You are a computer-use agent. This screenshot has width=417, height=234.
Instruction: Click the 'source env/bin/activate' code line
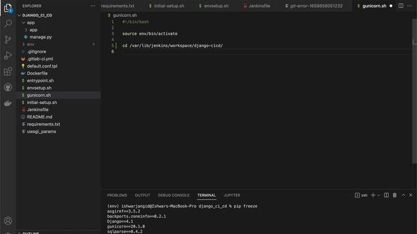[150, 34]
